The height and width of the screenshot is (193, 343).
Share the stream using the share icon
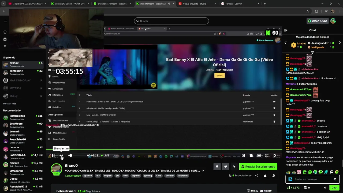coord(256,176)
